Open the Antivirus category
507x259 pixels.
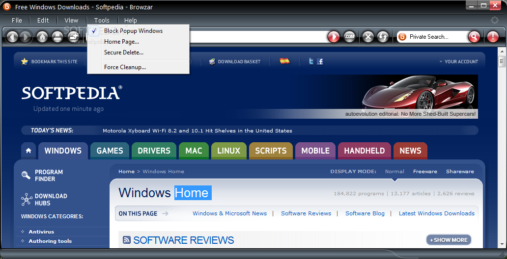tap(41, 232)
